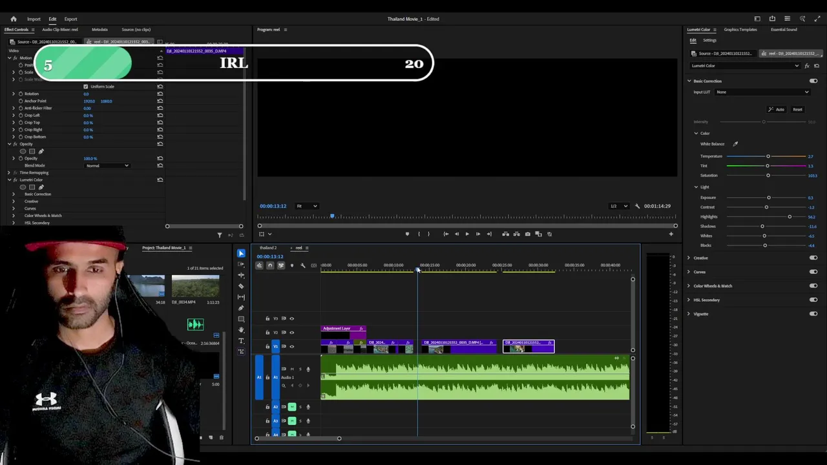Toggle Snap in timeline with the magnet icon

click(x=270, y=265)
